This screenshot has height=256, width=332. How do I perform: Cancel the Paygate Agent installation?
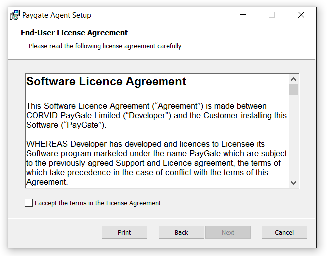coord(284,232)
